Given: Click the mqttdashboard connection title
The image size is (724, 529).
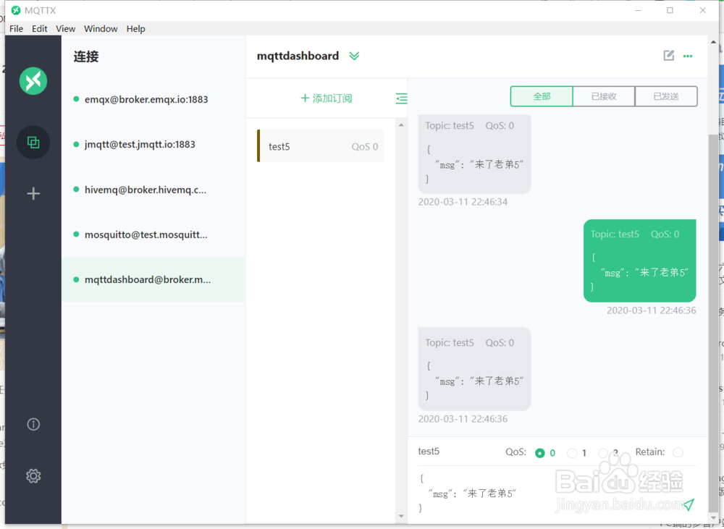Looking at the screenshot, I should pyautogui.click(x=298, y=56).
